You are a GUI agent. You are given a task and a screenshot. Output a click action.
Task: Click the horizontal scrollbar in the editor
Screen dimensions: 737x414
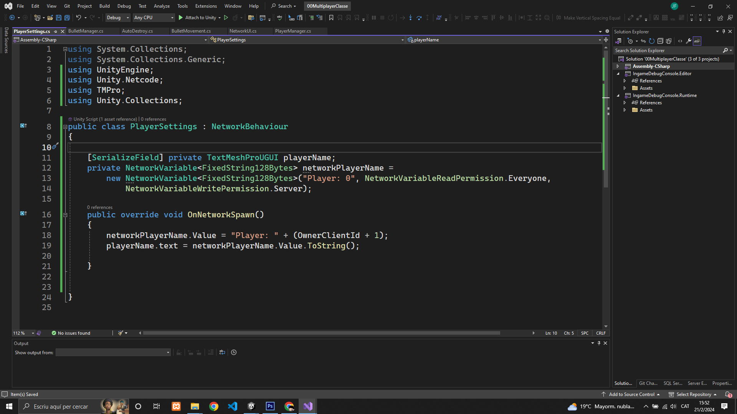[322, 333]
